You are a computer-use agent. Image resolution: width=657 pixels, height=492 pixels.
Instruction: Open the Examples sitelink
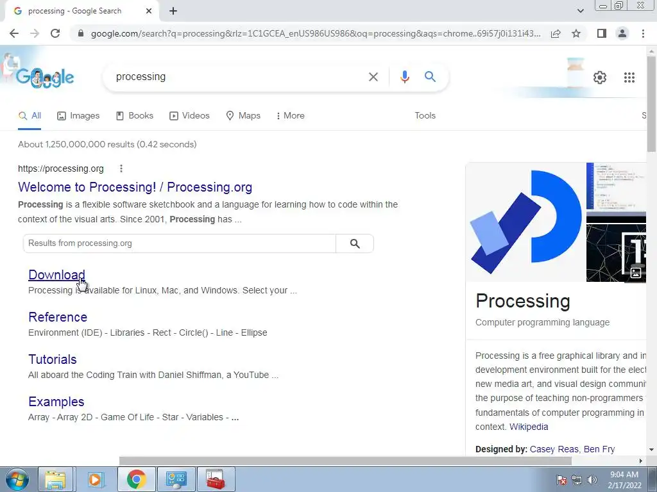click(x=56, y=402)
